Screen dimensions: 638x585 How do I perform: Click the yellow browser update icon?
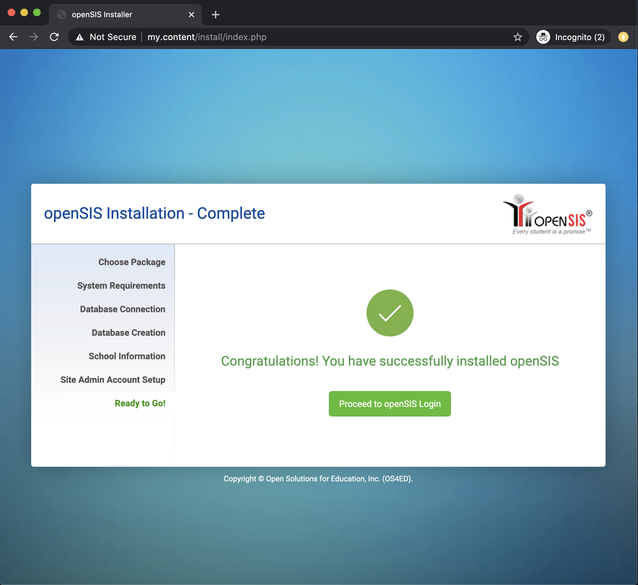[x=623, y=37]
